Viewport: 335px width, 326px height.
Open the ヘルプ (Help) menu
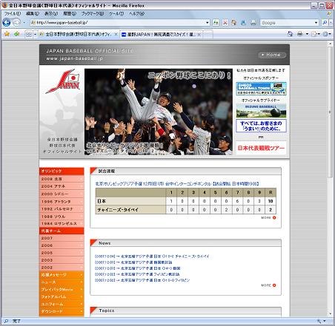click(136, 13)
